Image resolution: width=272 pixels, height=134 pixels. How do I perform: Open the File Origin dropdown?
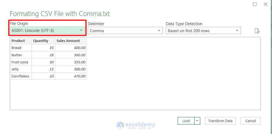coord(48,31)
